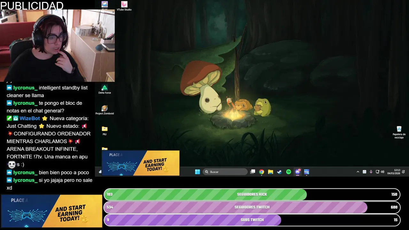Open the Windows Start menu
This screenshot has width=409, height=230.
(197, 172)
